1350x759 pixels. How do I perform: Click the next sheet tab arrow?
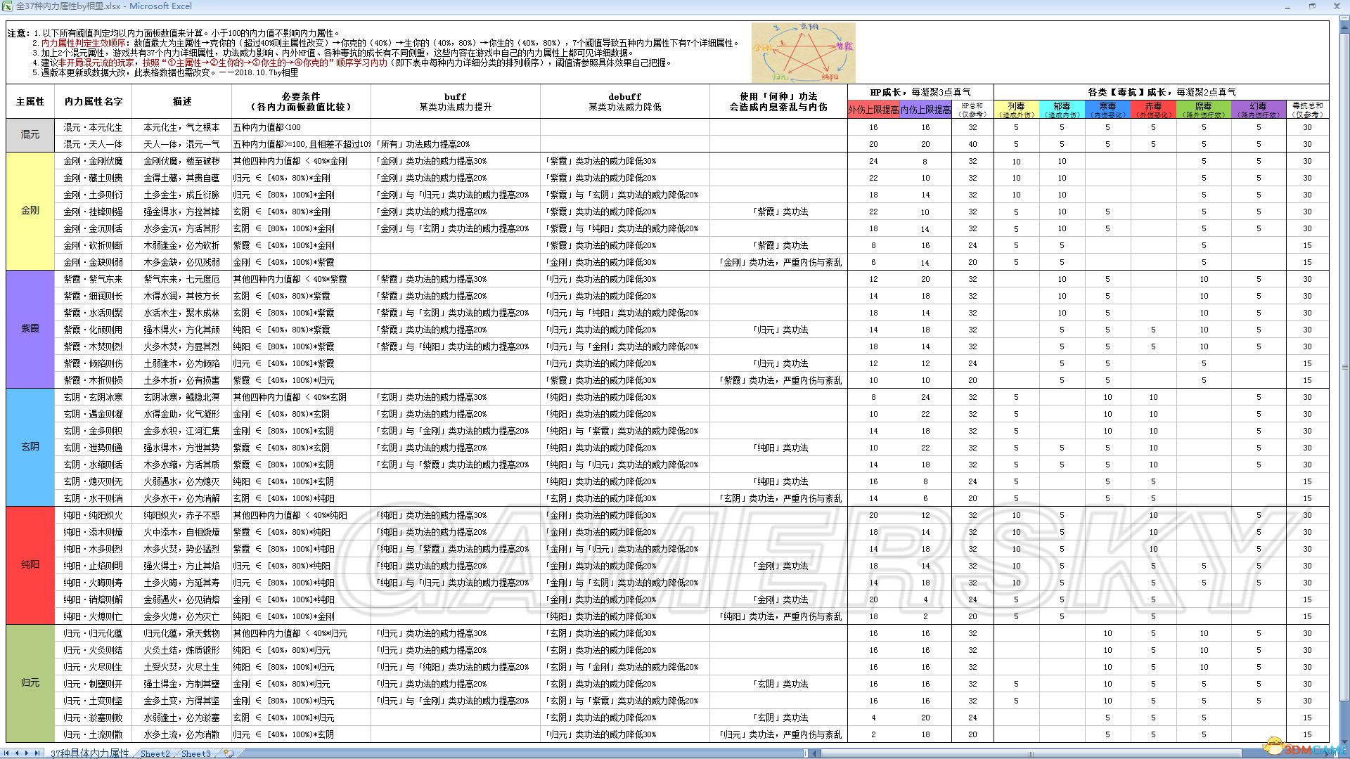(x=27, y=753)
